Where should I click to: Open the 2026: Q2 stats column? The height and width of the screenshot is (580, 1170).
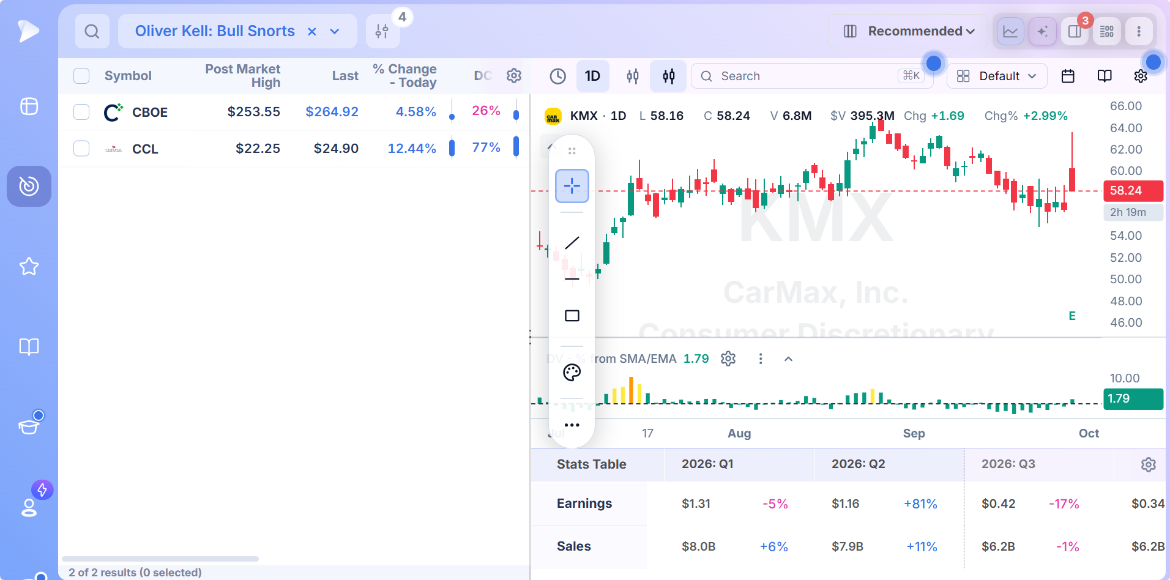(x=858, y=464)
